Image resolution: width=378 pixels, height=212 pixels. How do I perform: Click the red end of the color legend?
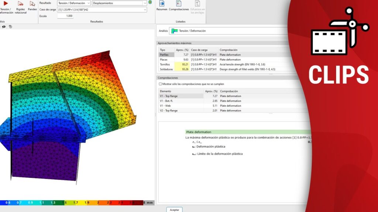click(x=138, y=202)
